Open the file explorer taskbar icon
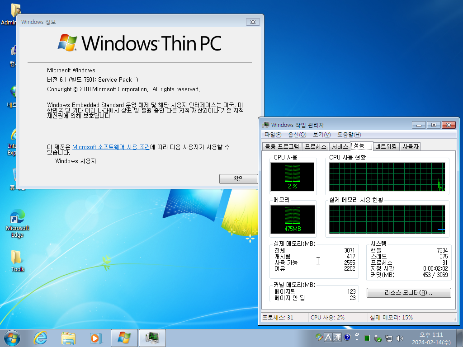 [68, 338]
